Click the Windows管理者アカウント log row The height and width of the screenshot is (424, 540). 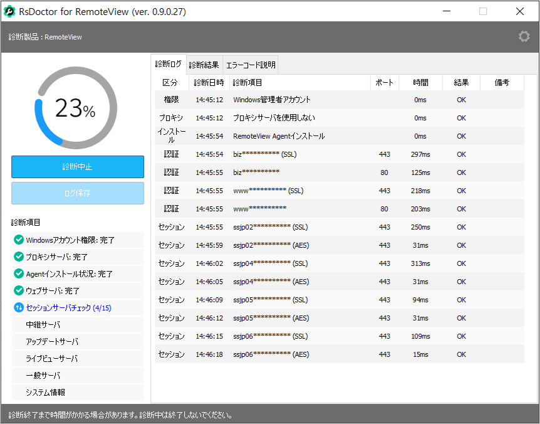click(339, 100)
